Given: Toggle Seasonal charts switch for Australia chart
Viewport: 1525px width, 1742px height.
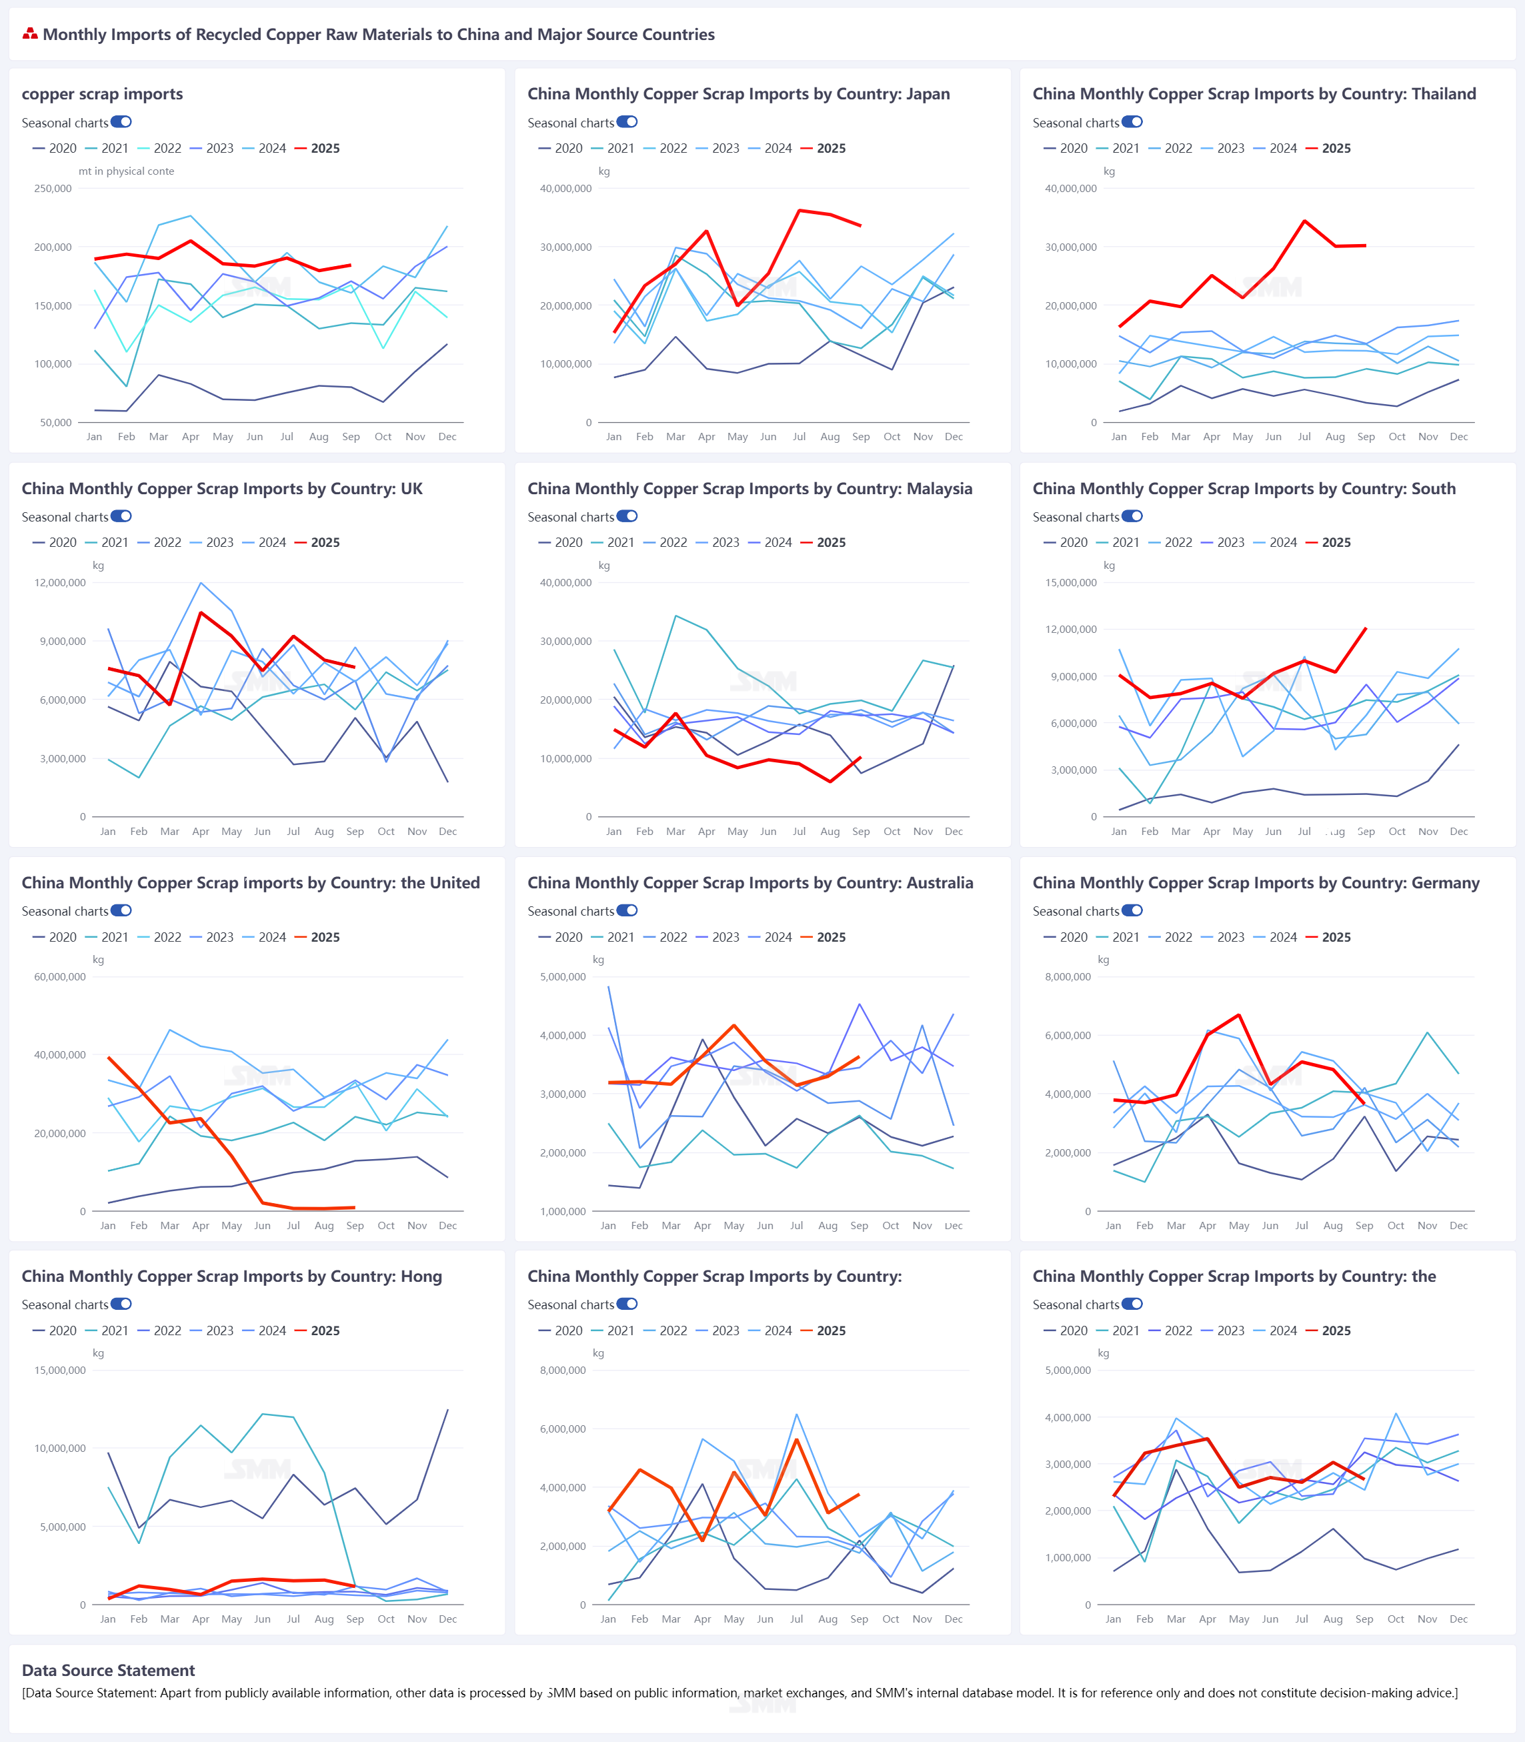Looking at the screenshot, I should [627, 910].
